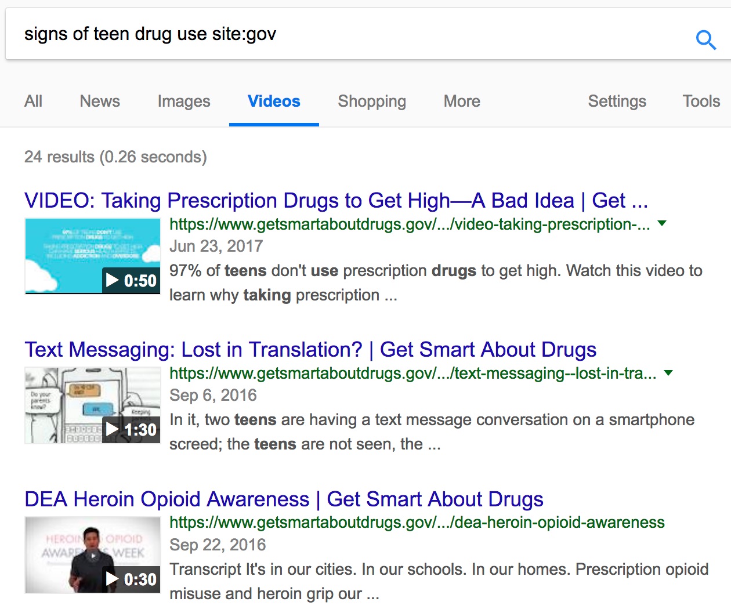Switch to the Images tab
This screenshot has width=731, height=609.
(184, 101)
